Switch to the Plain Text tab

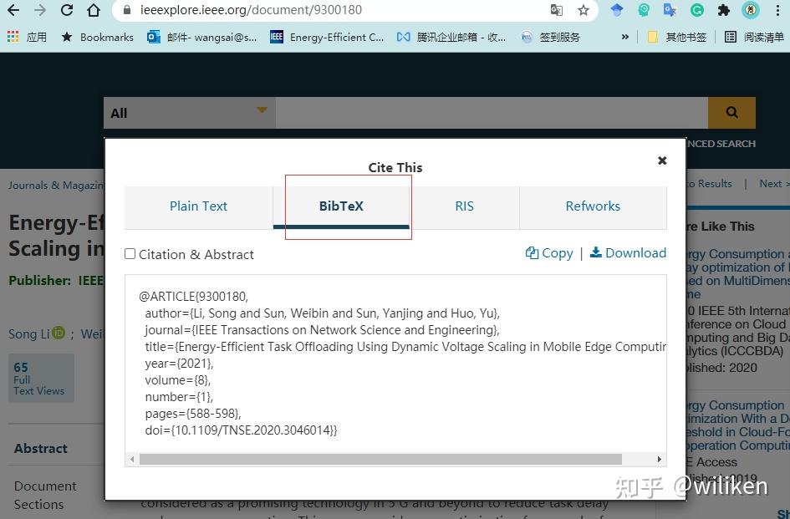(x=198, y=206)
